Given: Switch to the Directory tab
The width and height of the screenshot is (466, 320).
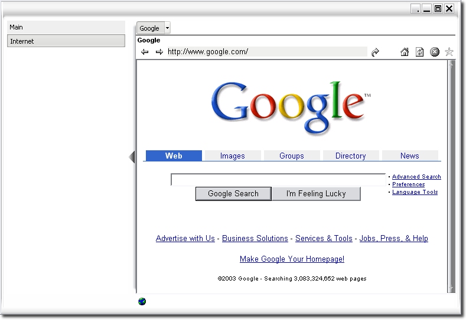Looking at the screenshot, I should point(351,156).
